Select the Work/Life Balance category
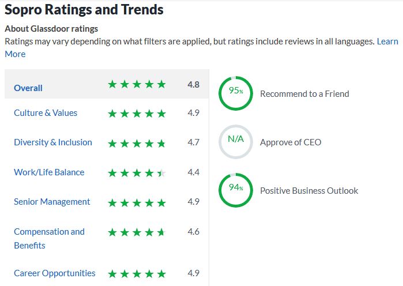Image resolution: width=403 pixels, height=286 pixels. (x=49, y=172)
